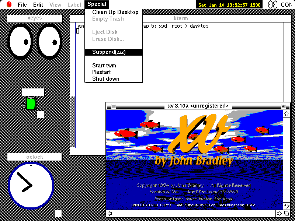Viewport: 295px width, 221px height.
Task: Click the yellow date and time display
Action: [x=229, y=5]
